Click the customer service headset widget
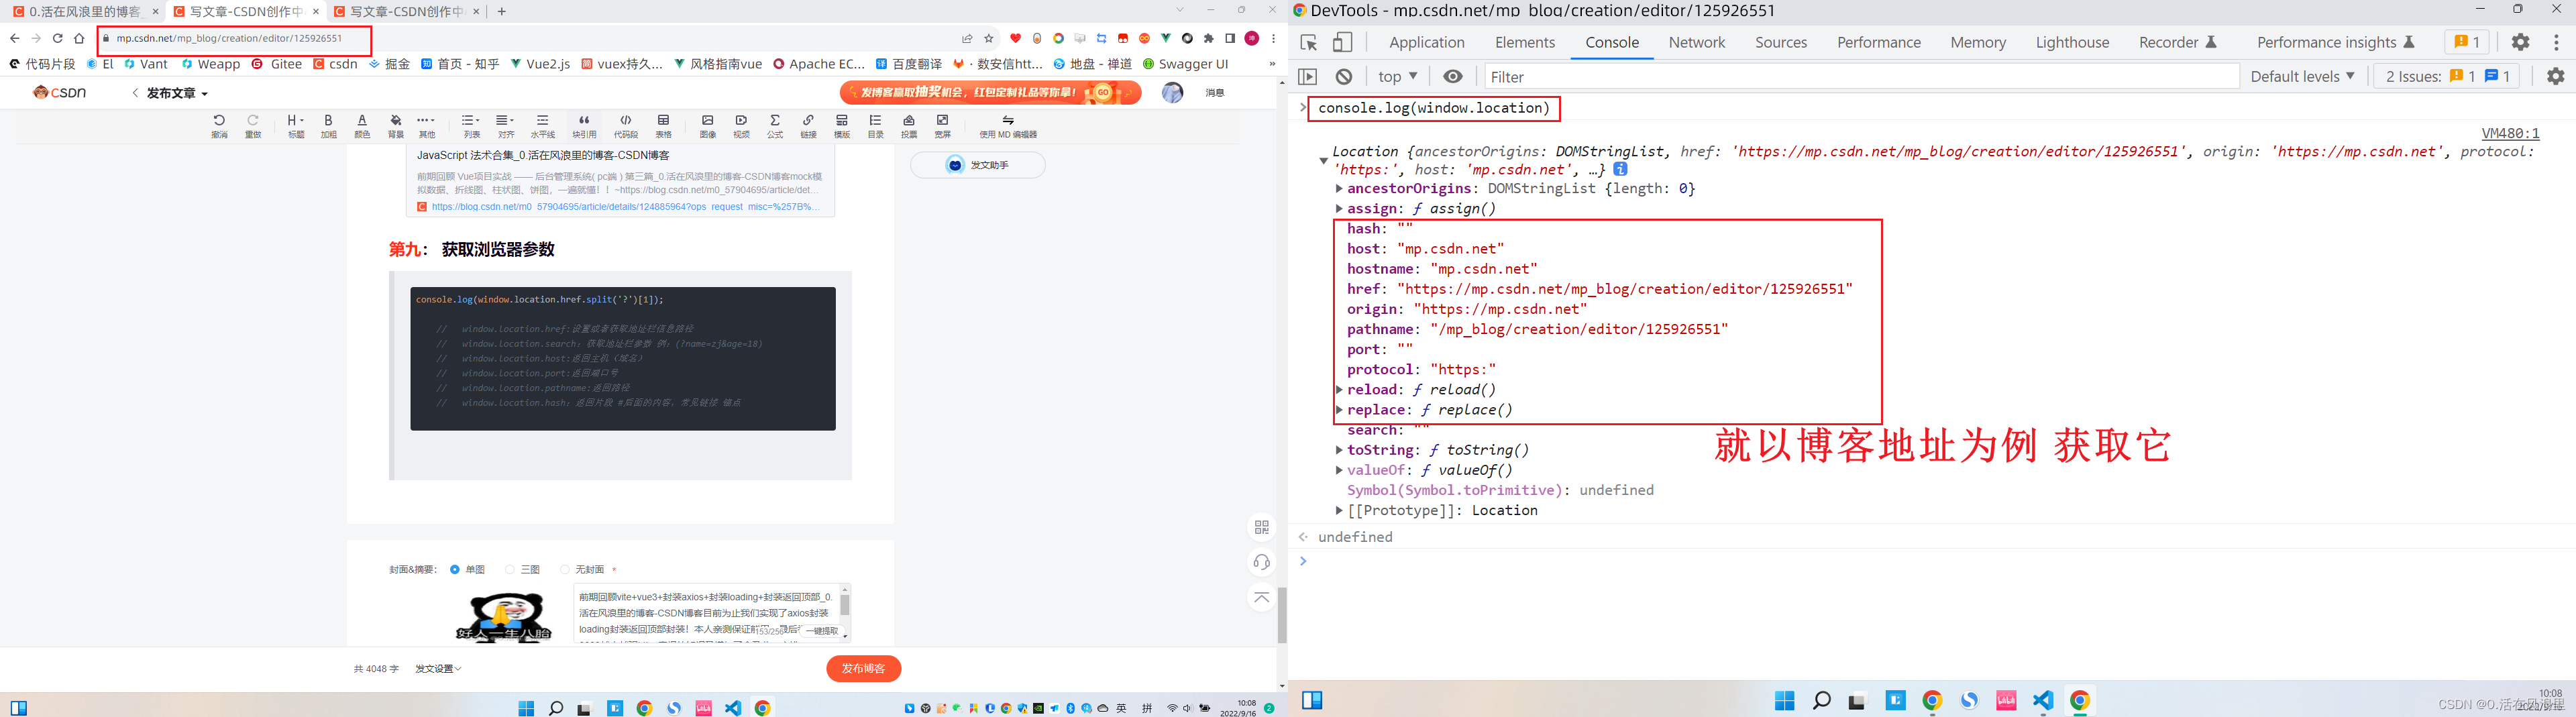This screenshot has width=2576, height=717. [x=1261, y=562]
